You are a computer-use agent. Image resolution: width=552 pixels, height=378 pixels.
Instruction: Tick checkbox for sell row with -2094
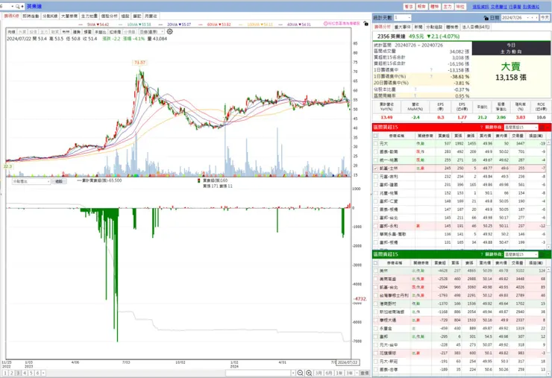coord(376,287)
